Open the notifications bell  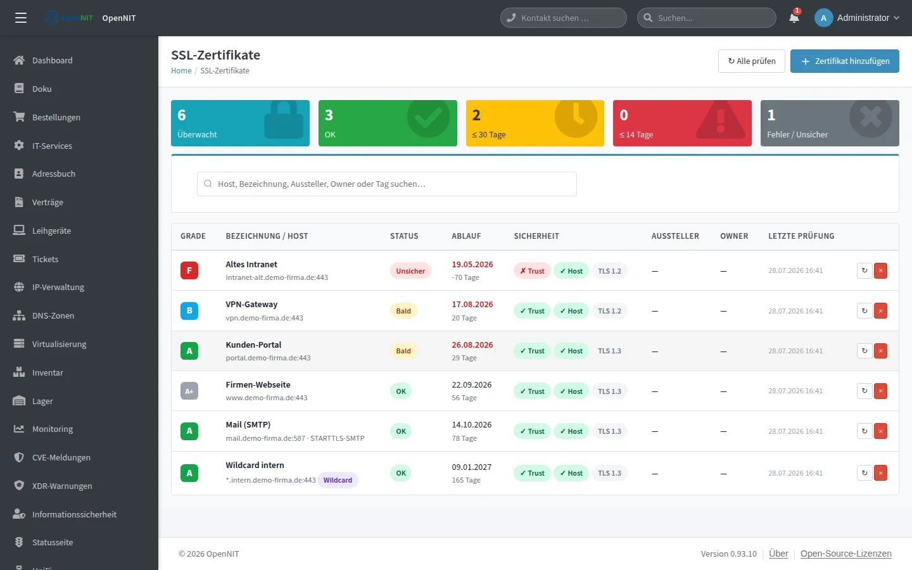794,18
